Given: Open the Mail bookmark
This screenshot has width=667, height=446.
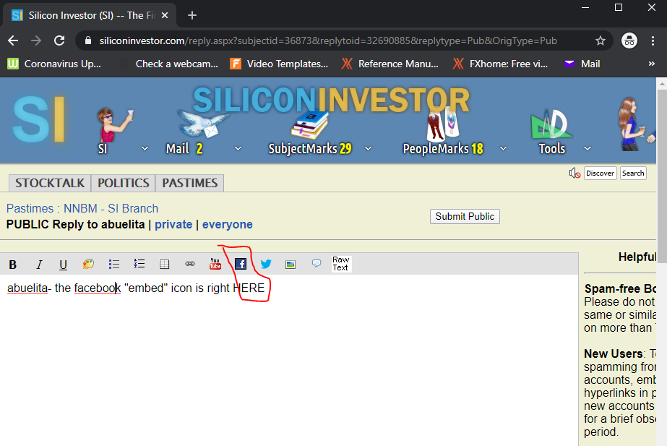Looking at the screenshot, I should [x=582, y=64].
